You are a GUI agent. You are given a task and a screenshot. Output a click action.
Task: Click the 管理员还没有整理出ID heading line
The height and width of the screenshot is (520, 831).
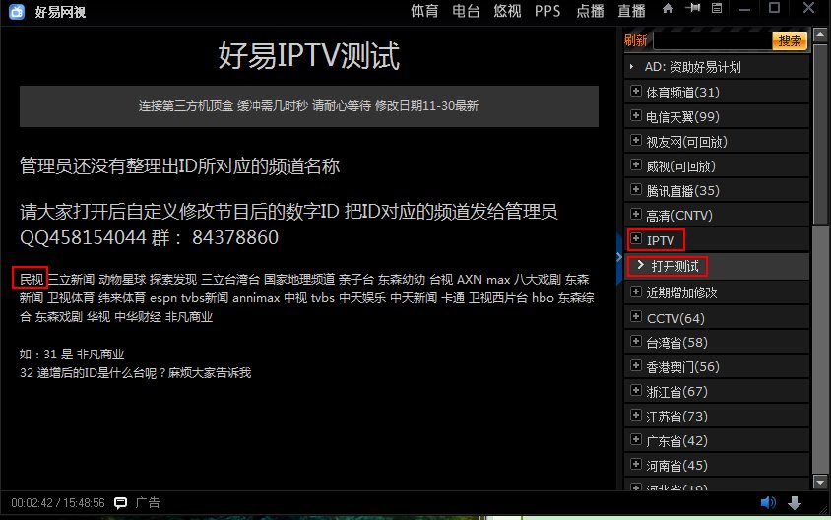pos(179,165)
